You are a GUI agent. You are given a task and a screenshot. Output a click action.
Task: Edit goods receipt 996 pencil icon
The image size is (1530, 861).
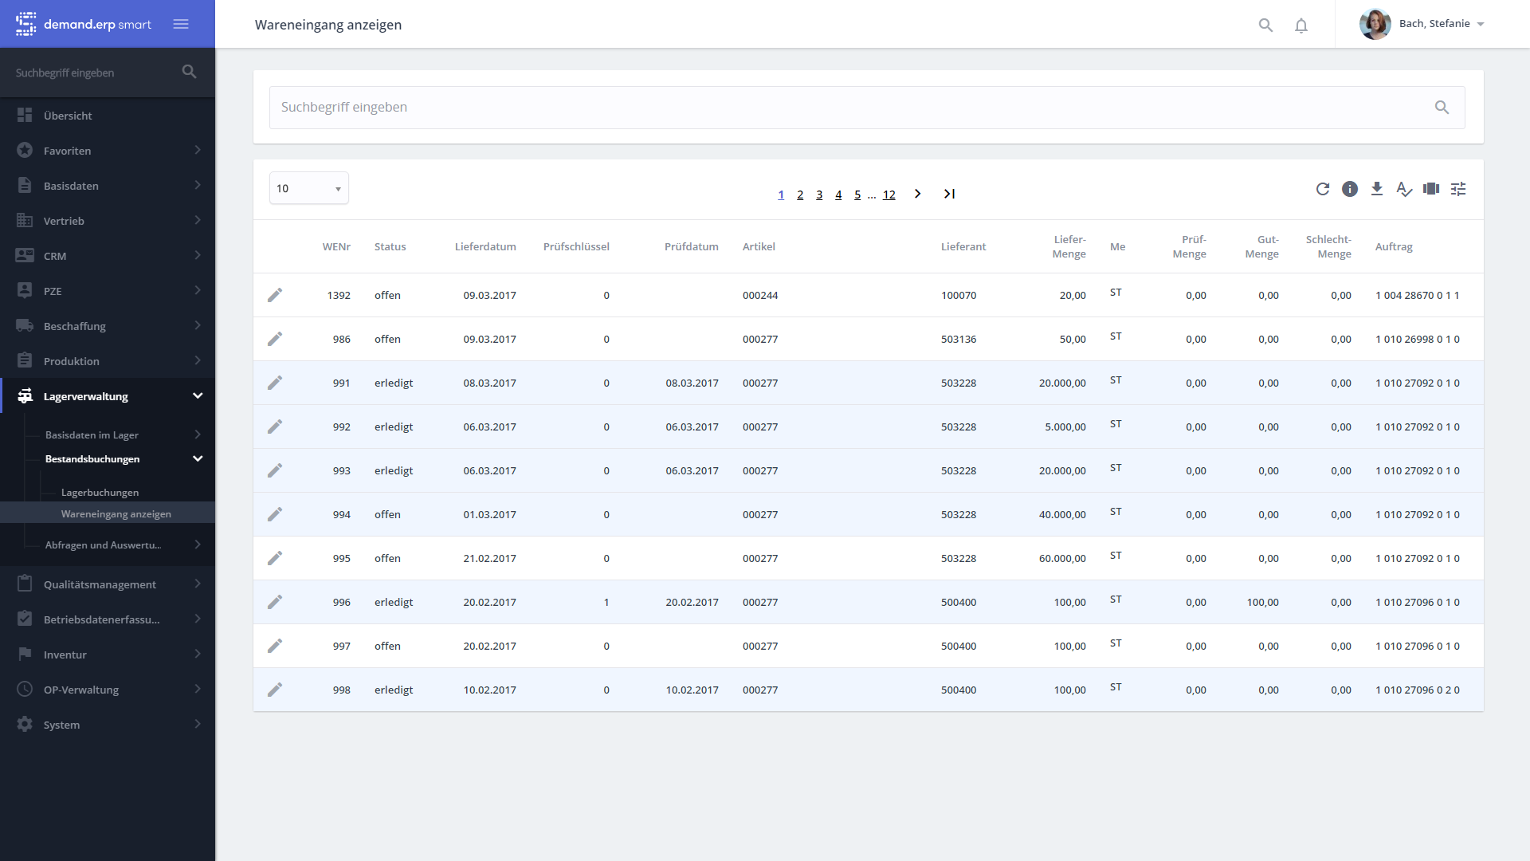(x=275, y=602)
